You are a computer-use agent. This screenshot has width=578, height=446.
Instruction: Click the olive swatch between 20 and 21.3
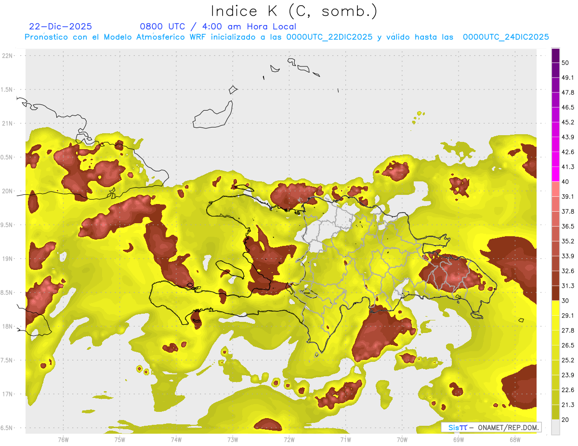pyautogui.click(x=555, y=412)
